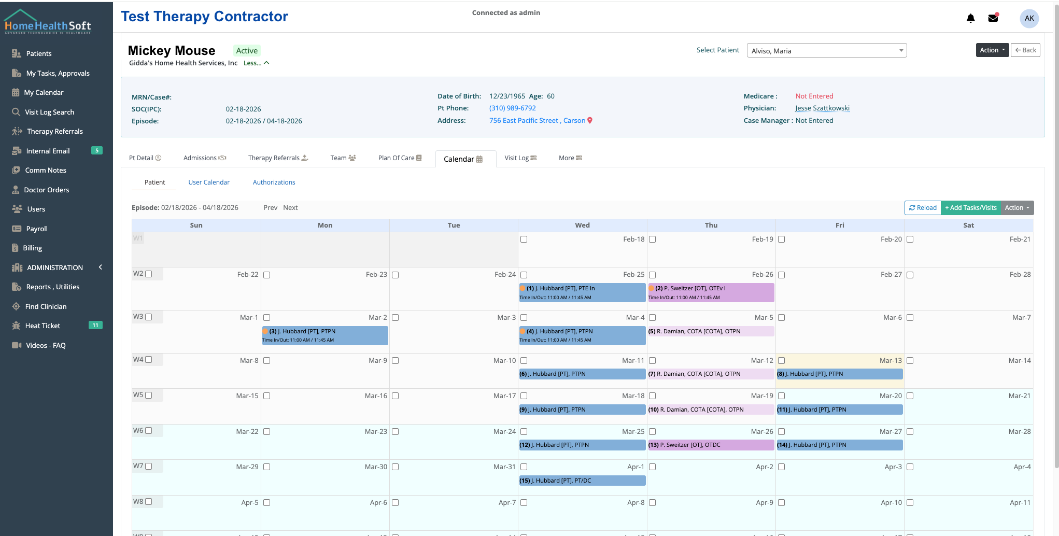Collapse the ADMINISTRATION sidebar section

[x=101, y=267]
